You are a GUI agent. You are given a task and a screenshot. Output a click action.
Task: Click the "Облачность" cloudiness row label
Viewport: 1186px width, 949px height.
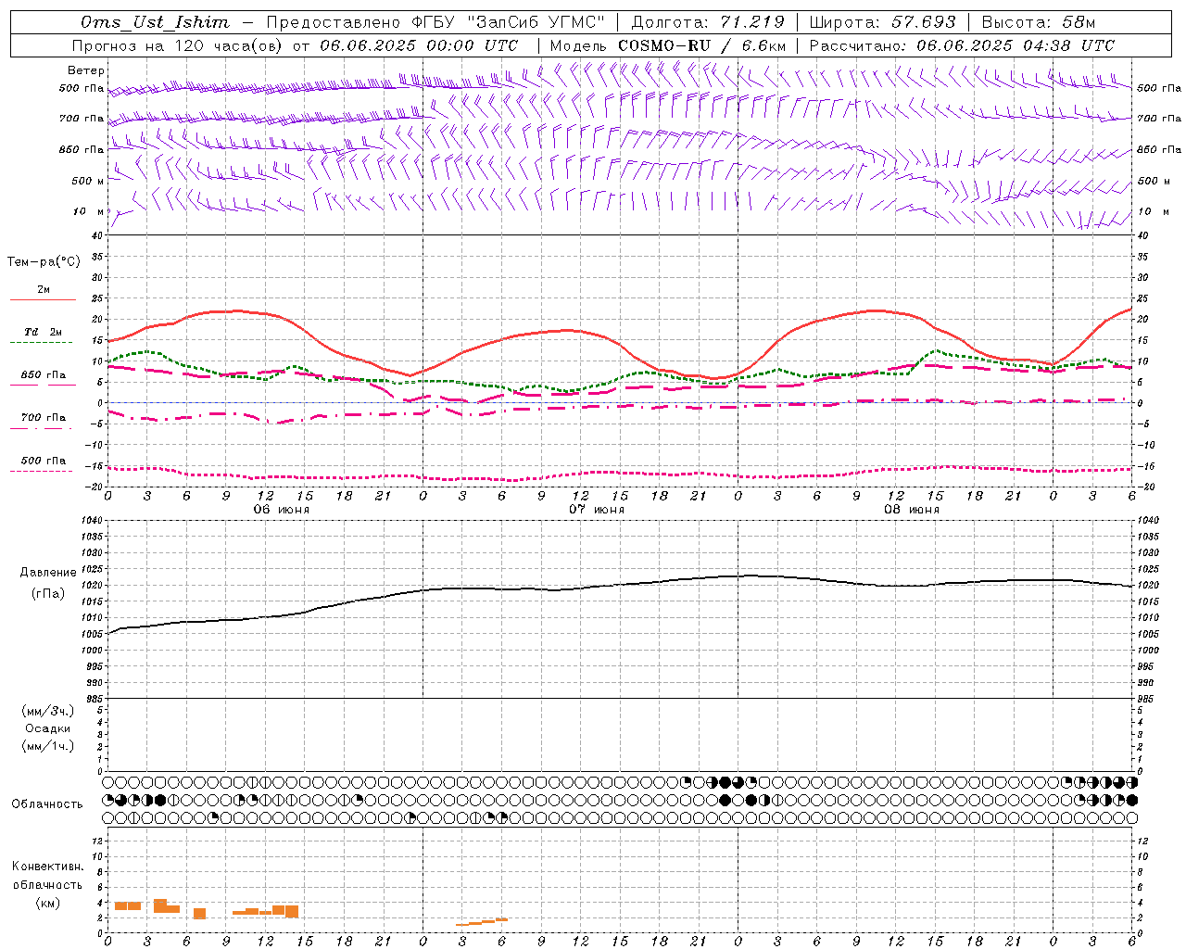(47, 804)
